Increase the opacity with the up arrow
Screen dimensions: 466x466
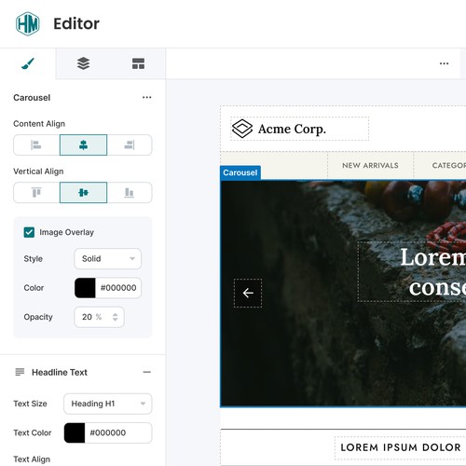click(116, 314)
